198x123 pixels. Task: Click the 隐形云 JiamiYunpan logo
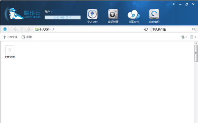click(x=23, y=14)
